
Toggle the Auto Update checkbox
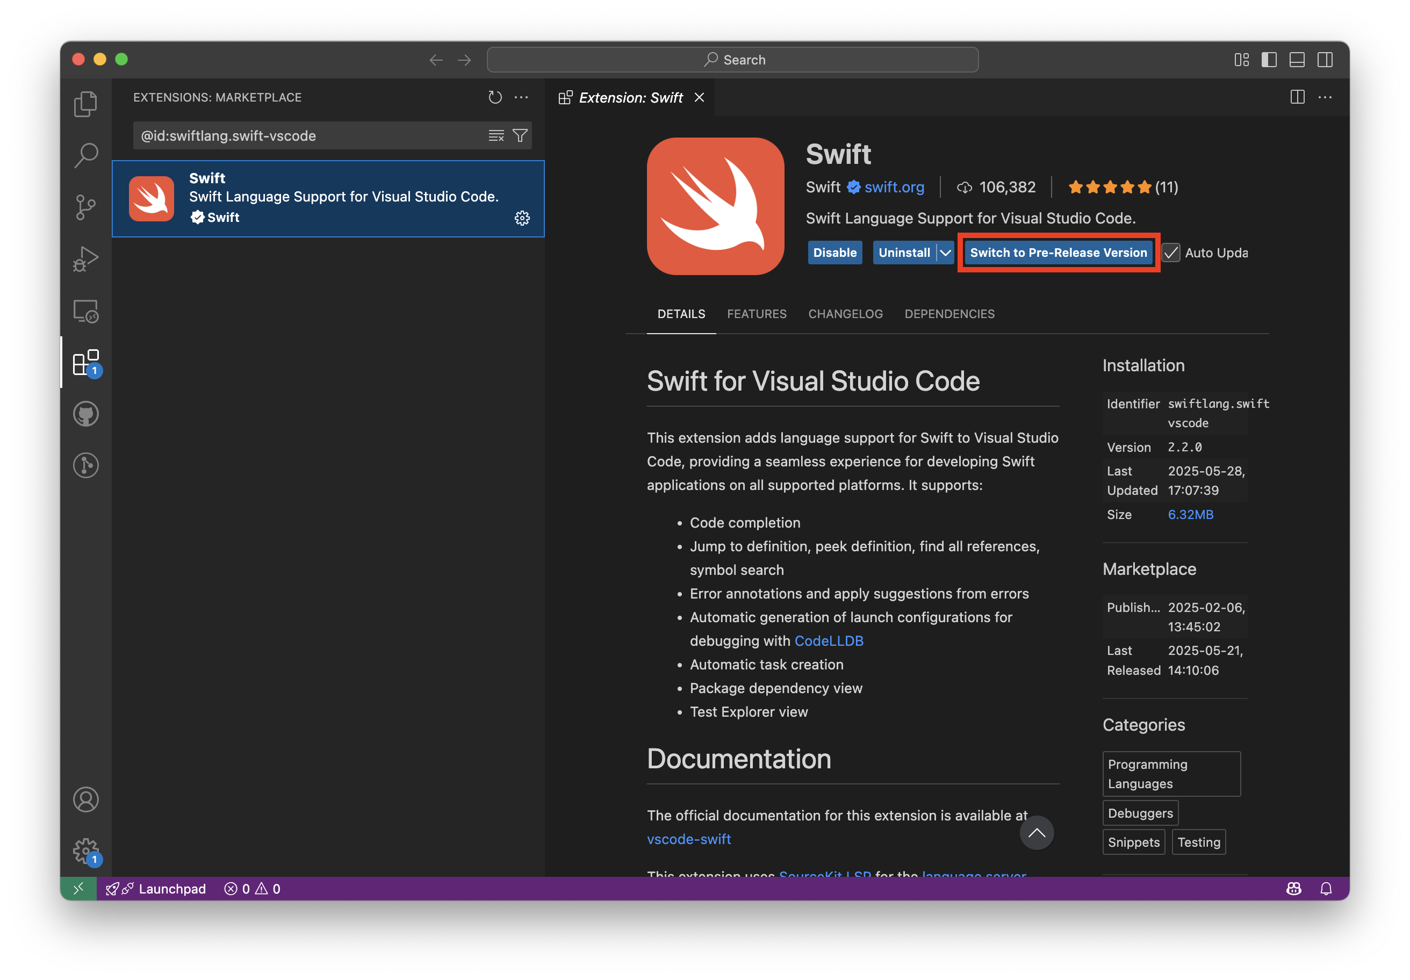tap(1171, 253)
